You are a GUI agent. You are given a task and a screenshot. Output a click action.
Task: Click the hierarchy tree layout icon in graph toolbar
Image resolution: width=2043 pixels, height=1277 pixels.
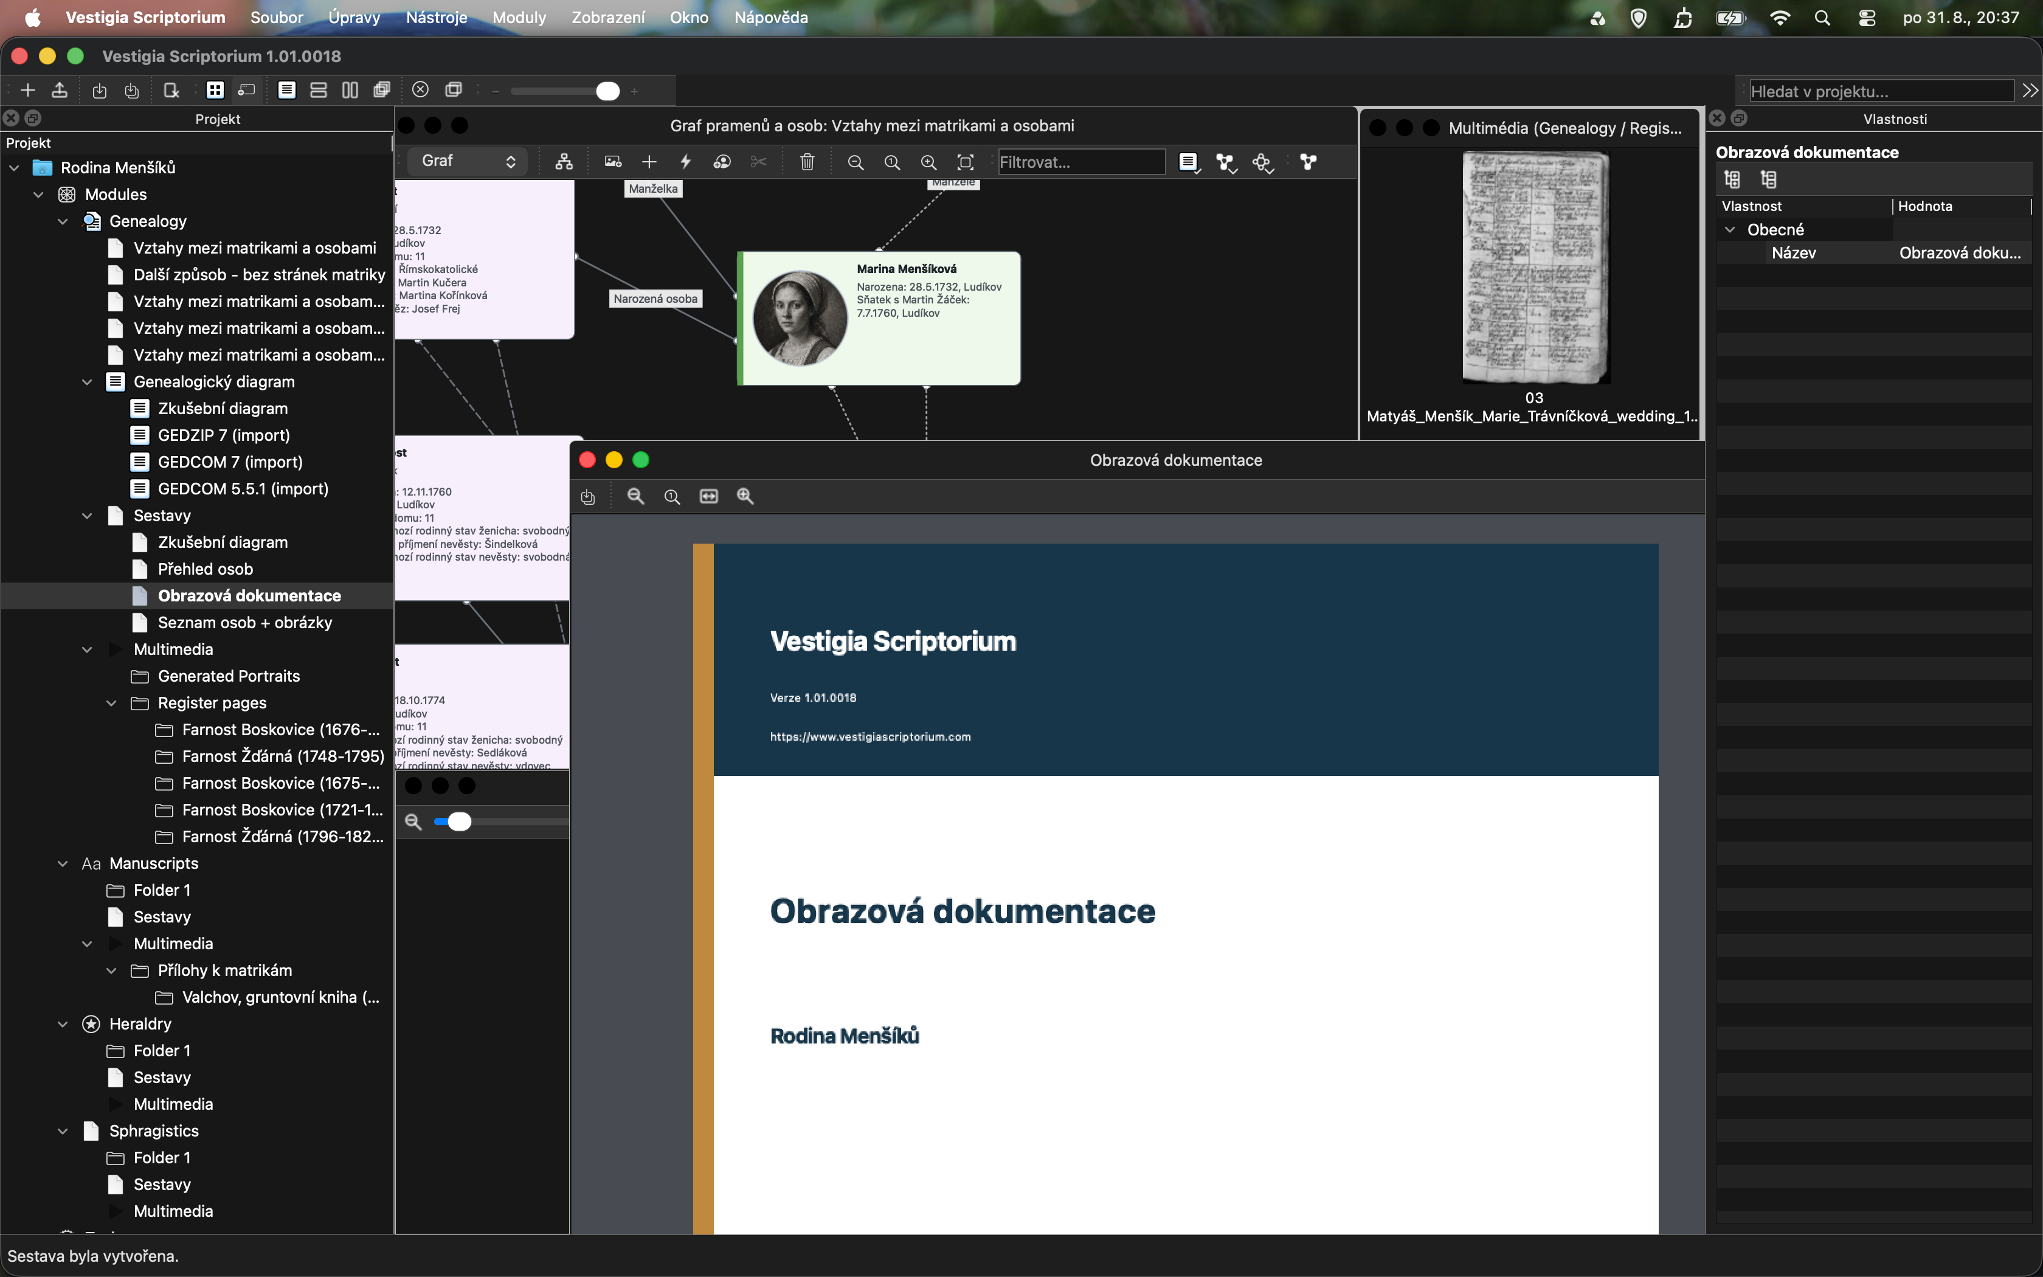pyautogui.click(x=564, y=162)
